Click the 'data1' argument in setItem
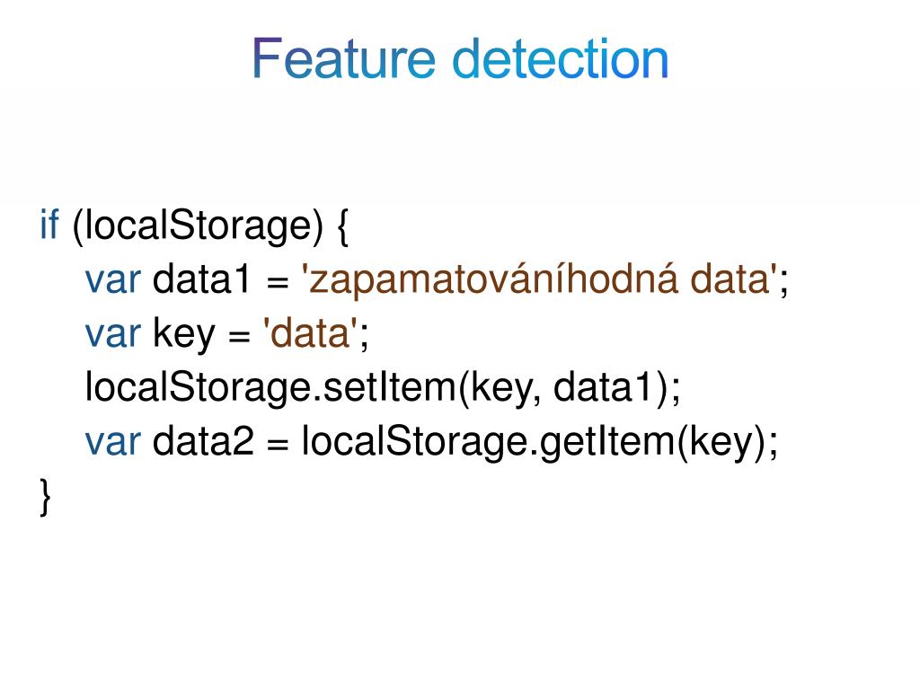 603,387
